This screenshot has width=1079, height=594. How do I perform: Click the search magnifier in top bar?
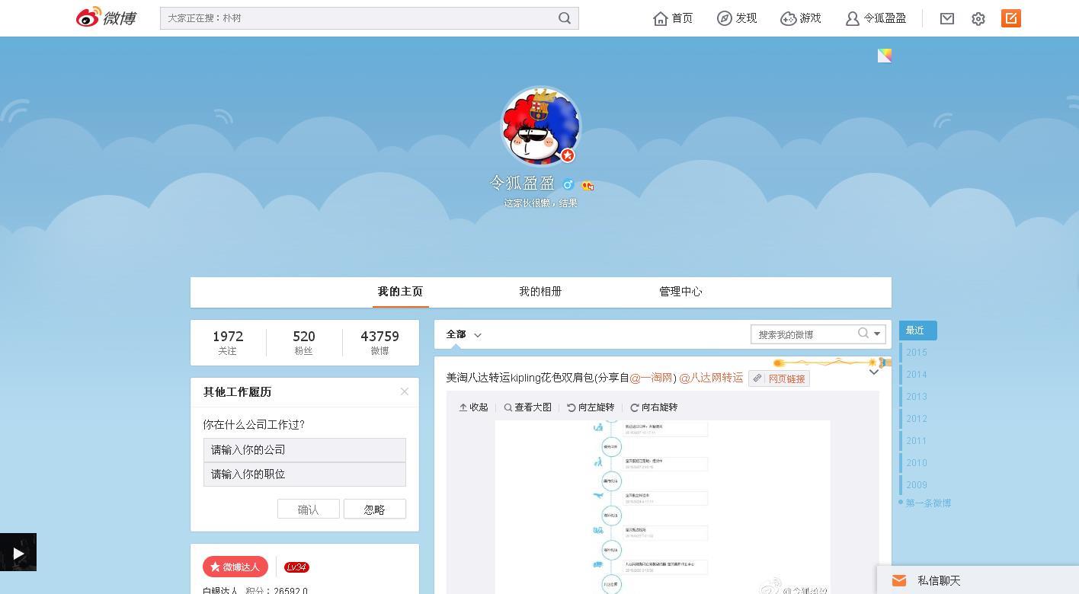[565, 18]
